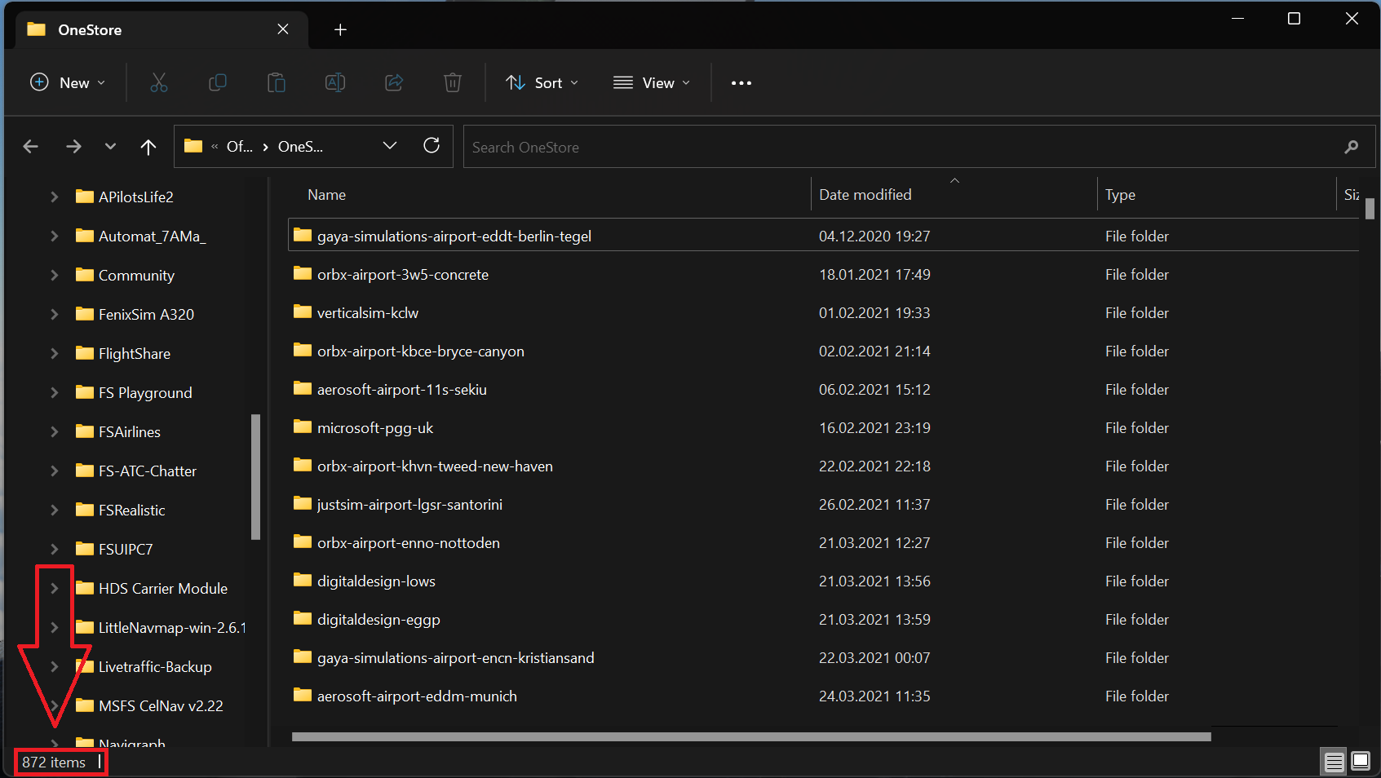Go up one folder level
The height and width of the screenshot is (778, 1381).
pyautogui.click(x=148, y=147)
